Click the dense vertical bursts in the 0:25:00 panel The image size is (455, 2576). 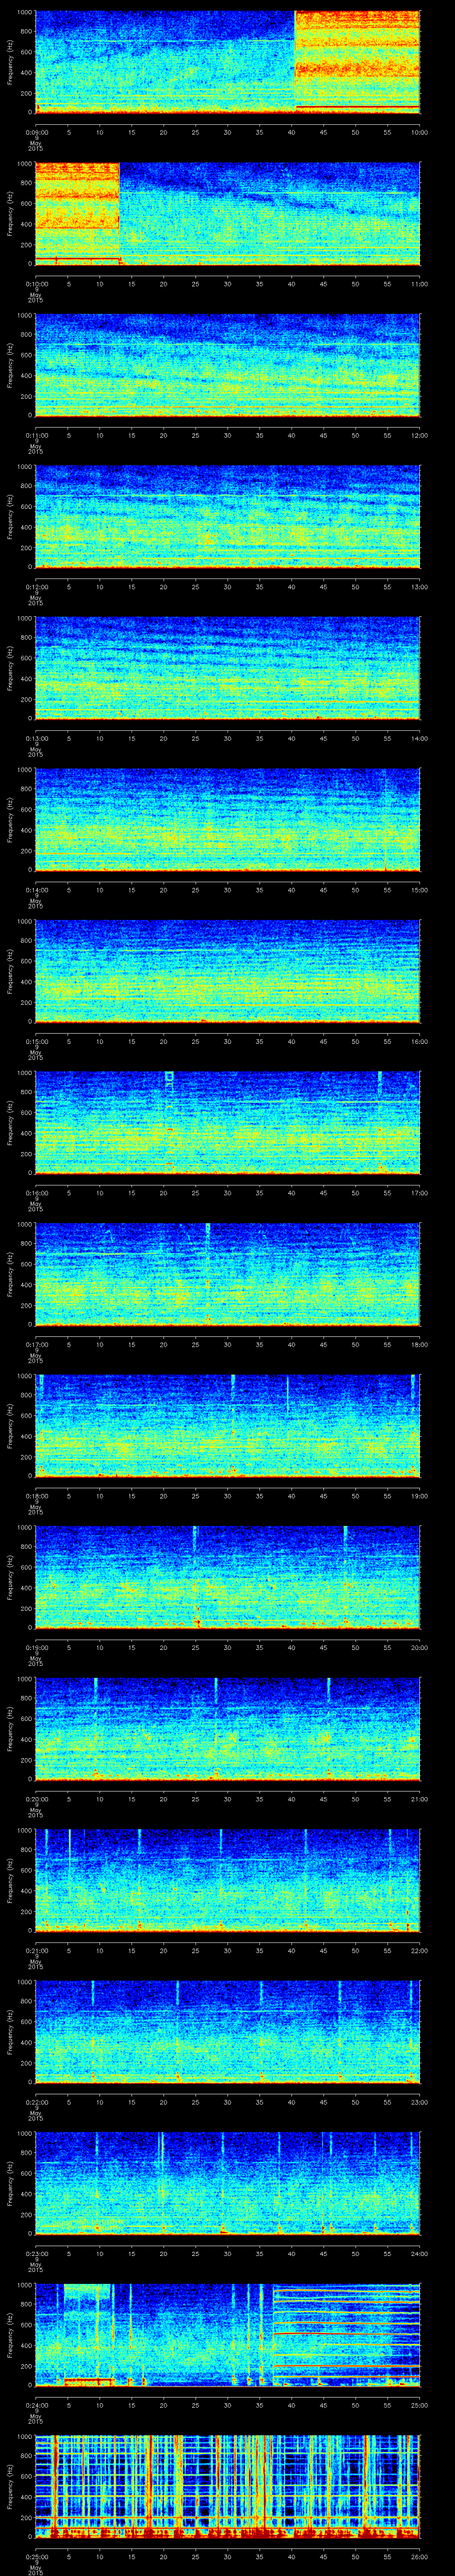pyautogui.click(x=228, y=2487)
